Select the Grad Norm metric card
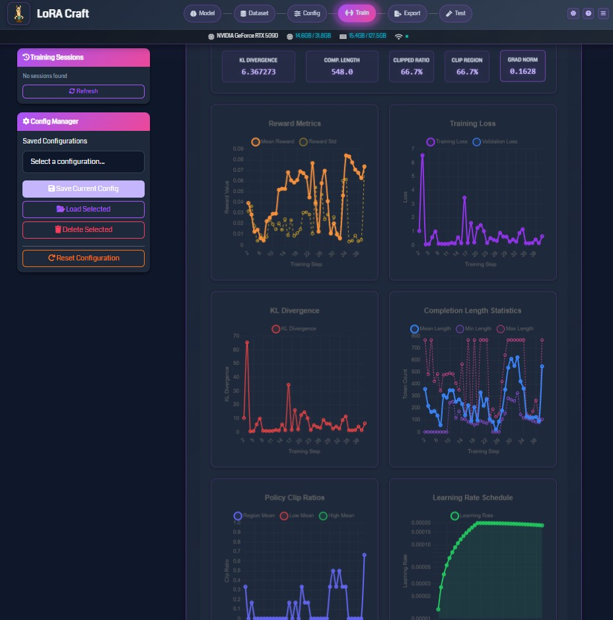 click(x=523, y=66)
